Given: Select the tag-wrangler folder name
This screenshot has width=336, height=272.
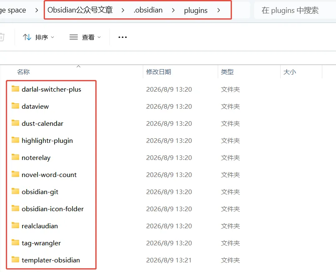Looking at the screenshot, I should (41, 243).
